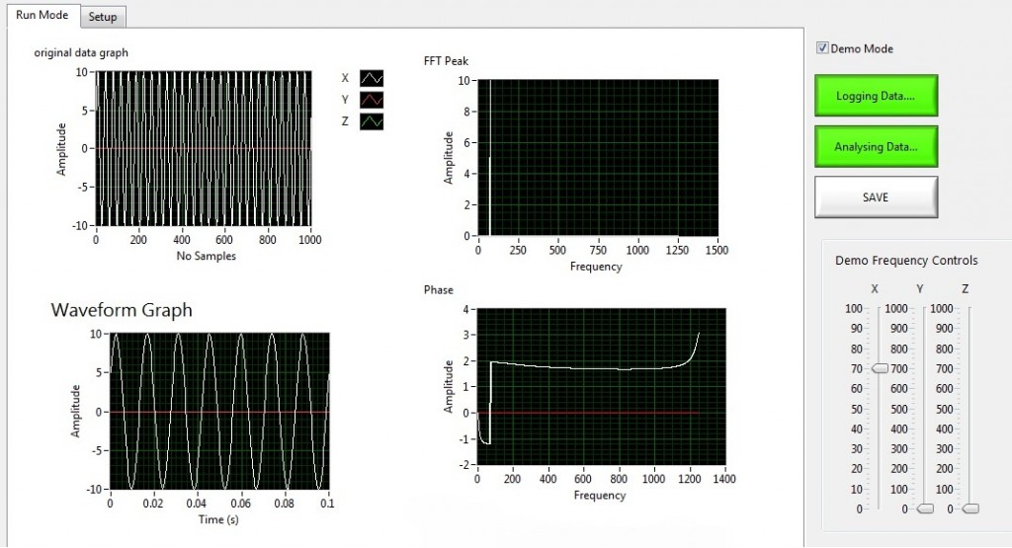Click the Logging Data button

876,96
